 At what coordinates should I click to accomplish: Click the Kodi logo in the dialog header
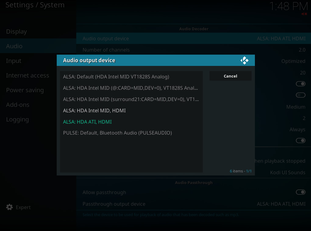[x=244, y=60]
